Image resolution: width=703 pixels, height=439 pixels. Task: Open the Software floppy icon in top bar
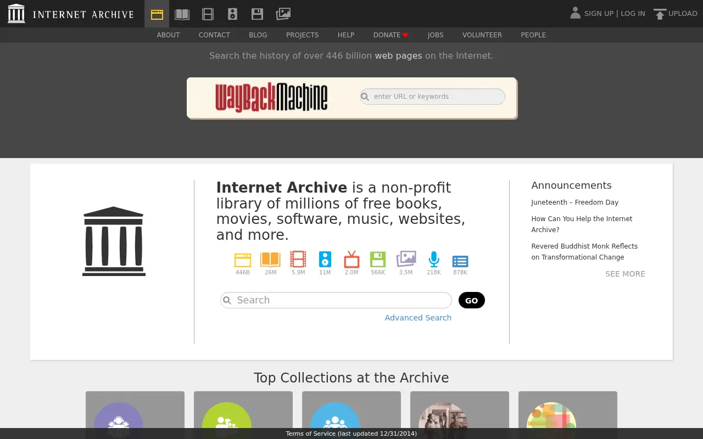point(257,14)
